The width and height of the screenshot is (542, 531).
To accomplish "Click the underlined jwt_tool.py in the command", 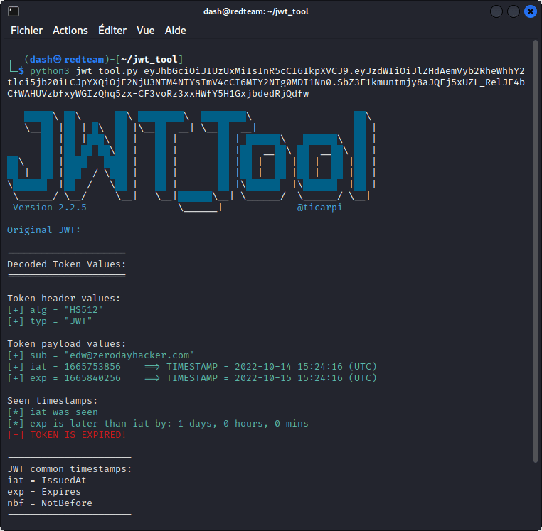I will pos(107,71).
